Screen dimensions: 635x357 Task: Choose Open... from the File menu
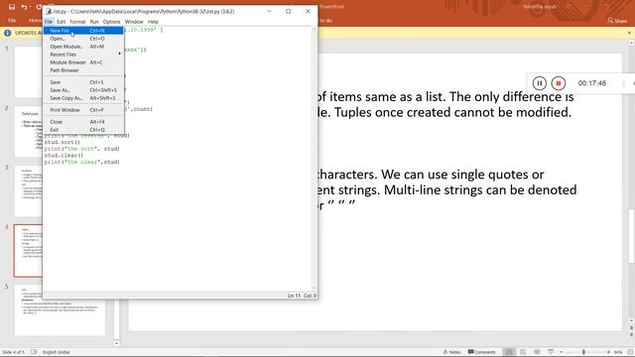(83, 39)
